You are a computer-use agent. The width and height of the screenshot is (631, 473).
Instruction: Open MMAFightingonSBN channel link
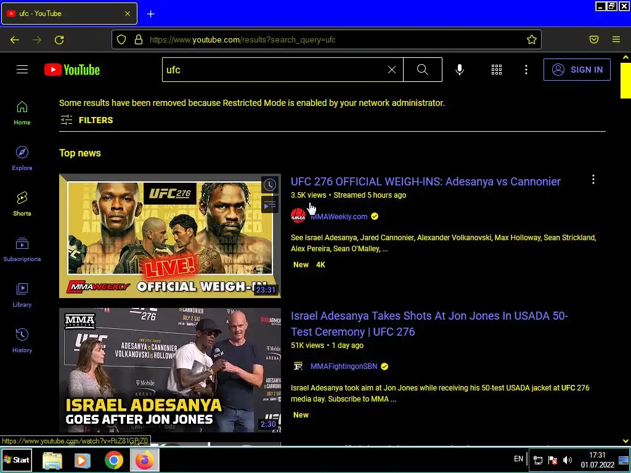coord(344,366)
